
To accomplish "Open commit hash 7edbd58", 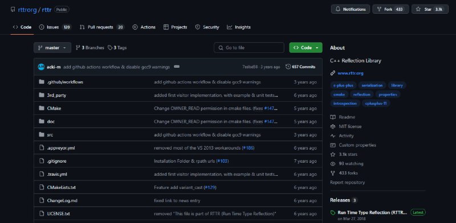I will coord(250,67).
